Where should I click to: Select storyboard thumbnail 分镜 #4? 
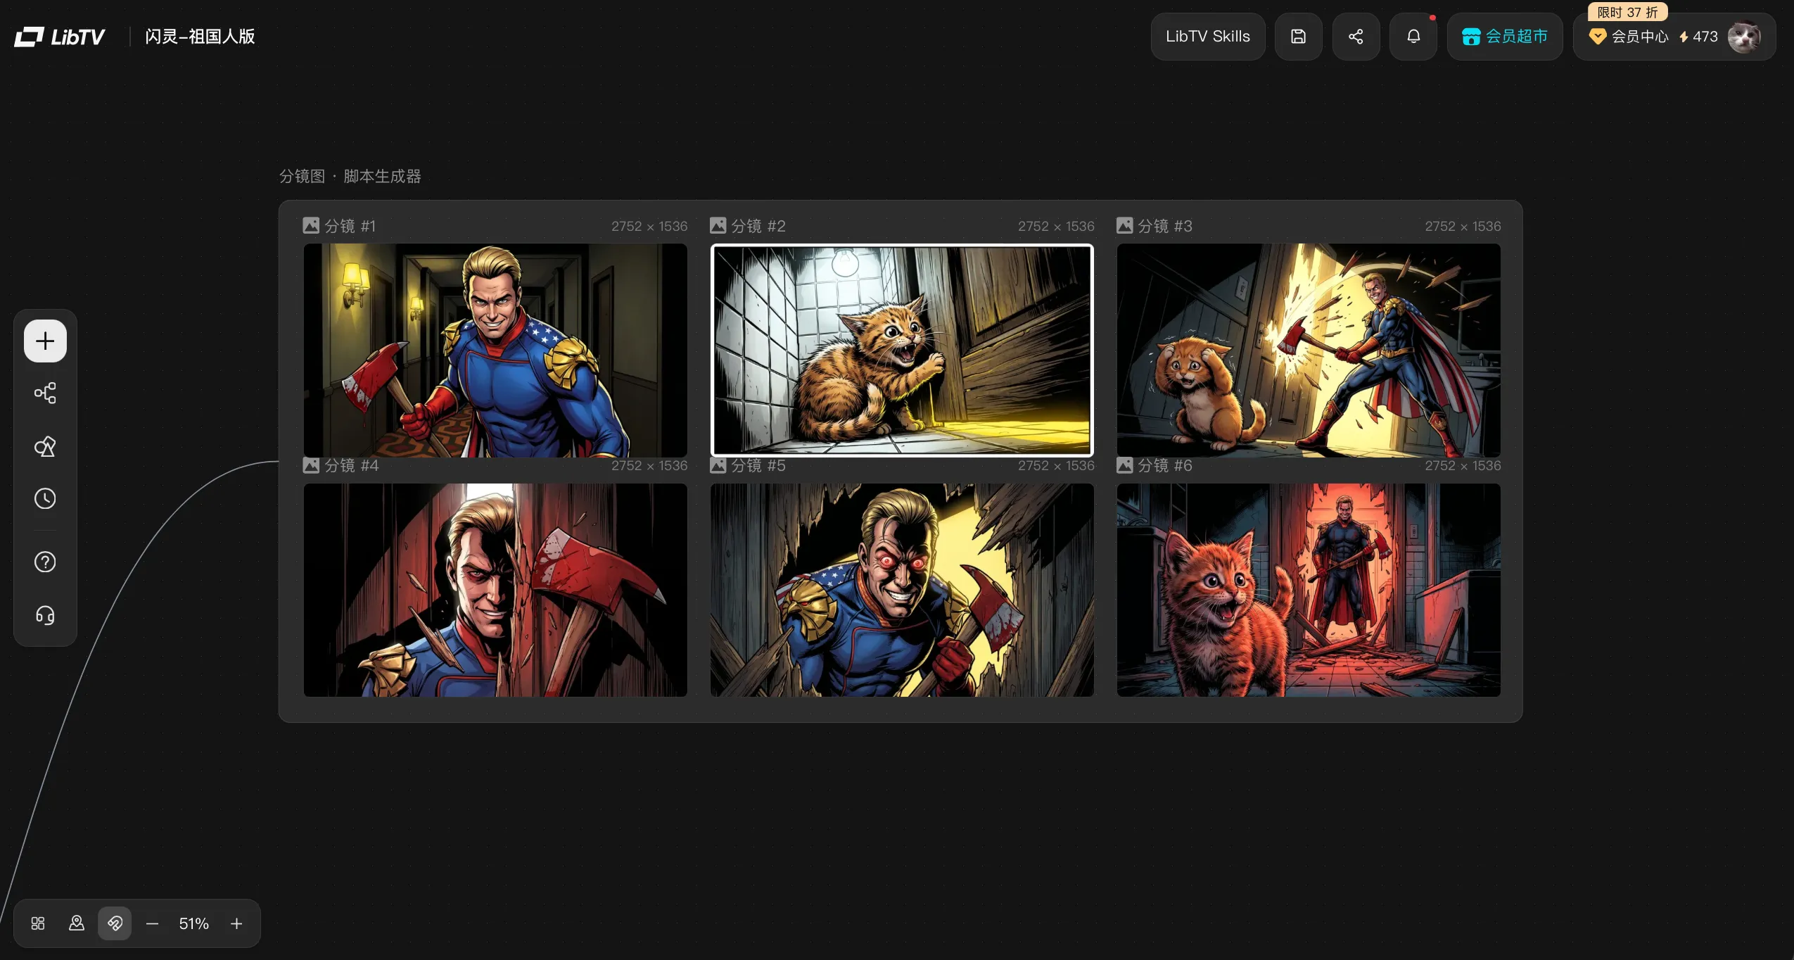click(x=495, y=590)
